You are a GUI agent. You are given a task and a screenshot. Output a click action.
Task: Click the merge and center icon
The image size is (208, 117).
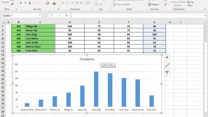pyautogui.click(x=87, y=3)
